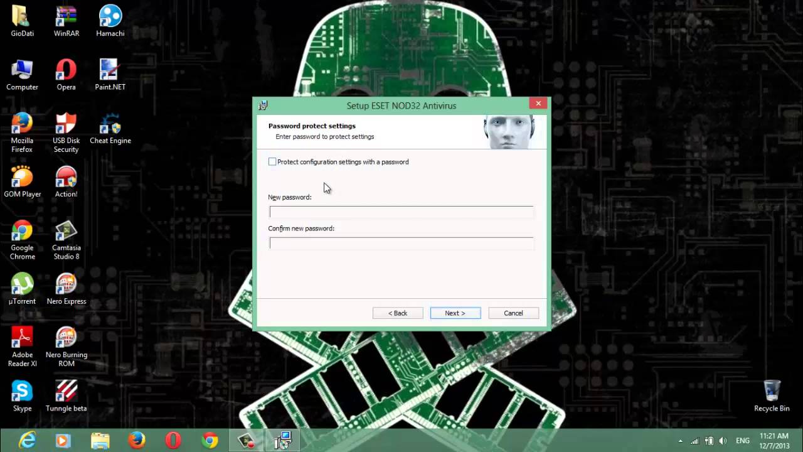Viewport: 803px width, 452px height.
Task: Open the volume speaker tray icon
Action: 723,441
